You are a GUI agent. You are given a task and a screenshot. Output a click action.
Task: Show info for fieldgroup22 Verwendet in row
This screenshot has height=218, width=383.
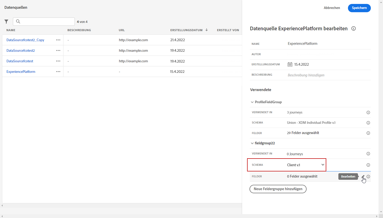(368, 154)
